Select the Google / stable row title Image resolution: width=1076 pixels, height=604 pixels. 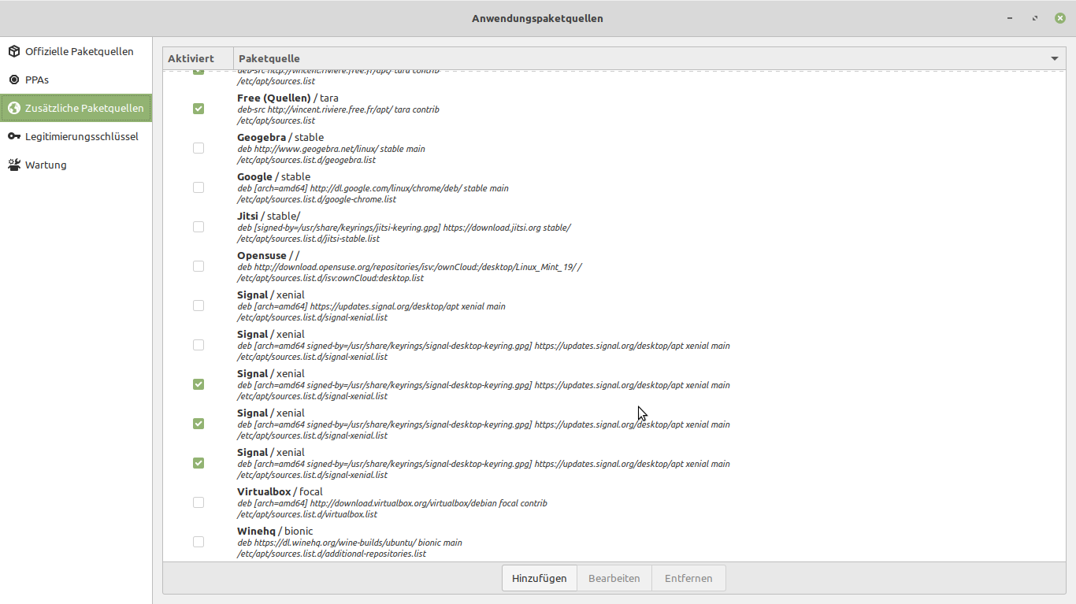pyautogui.click(x=274, y=176)
